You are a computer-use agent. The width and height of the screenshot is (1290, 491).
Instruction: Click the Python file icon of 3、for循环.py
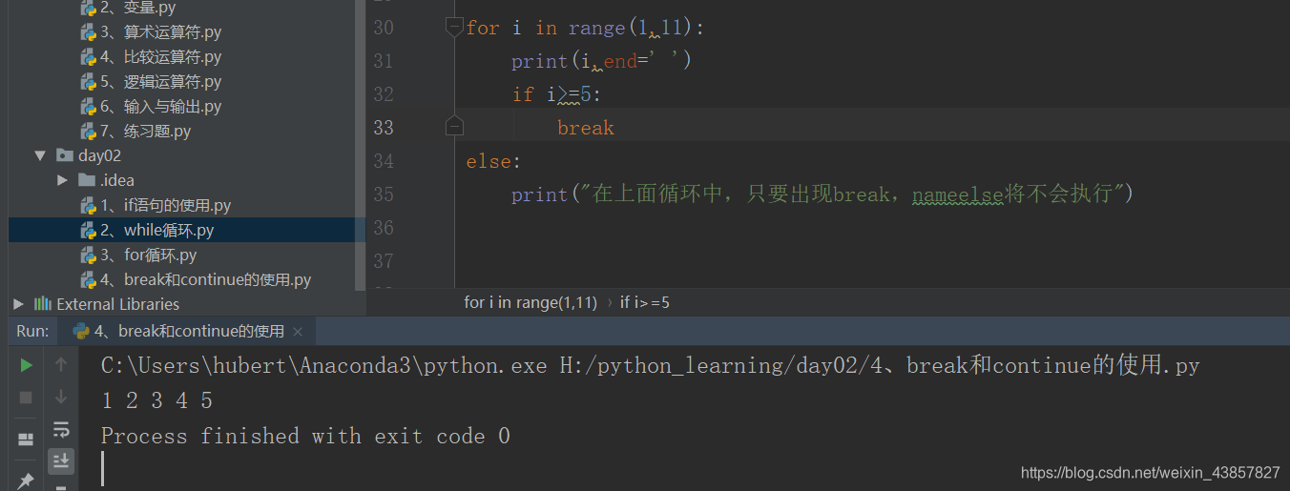pos(88,255)
